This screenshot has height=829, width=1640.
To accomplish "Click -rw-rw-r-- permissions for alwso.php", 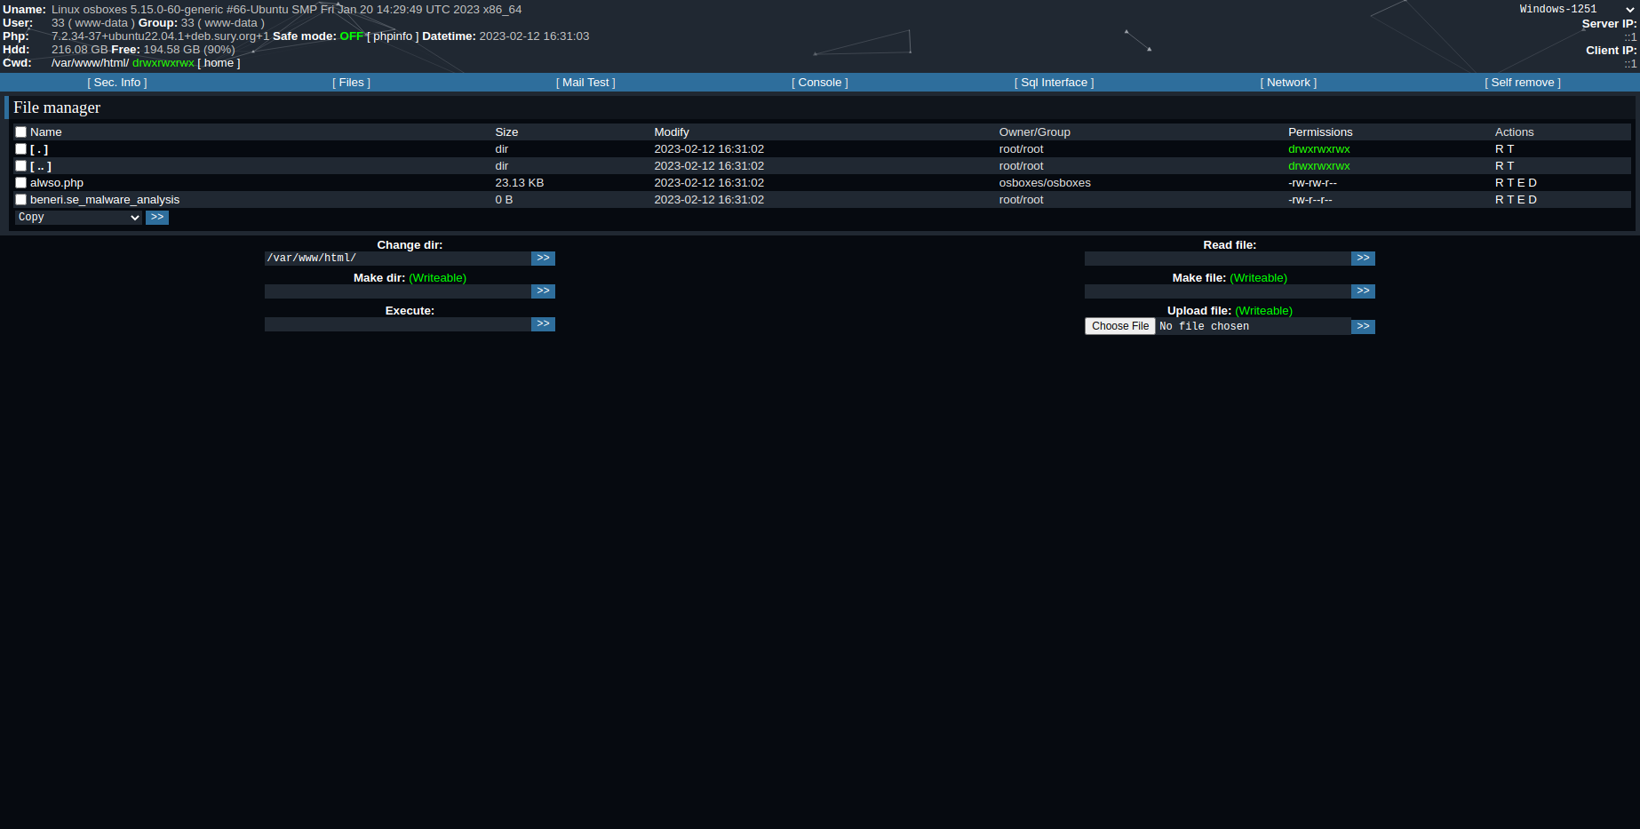I will [x=1312, y=183].
